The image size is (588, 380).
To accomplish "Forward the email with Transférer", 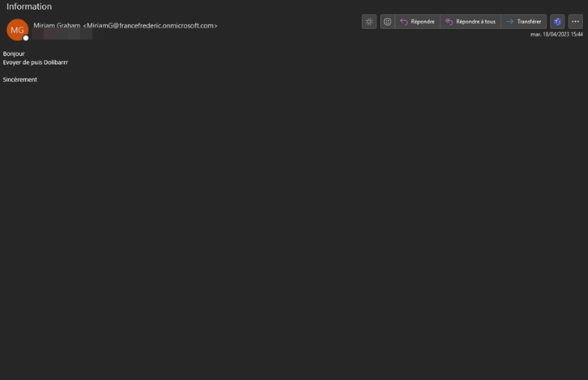I will (523, 22).
